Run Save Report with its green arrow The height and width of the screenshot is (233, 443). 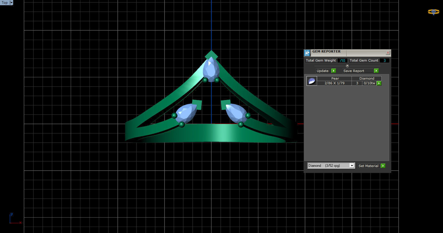click(376, 71)
